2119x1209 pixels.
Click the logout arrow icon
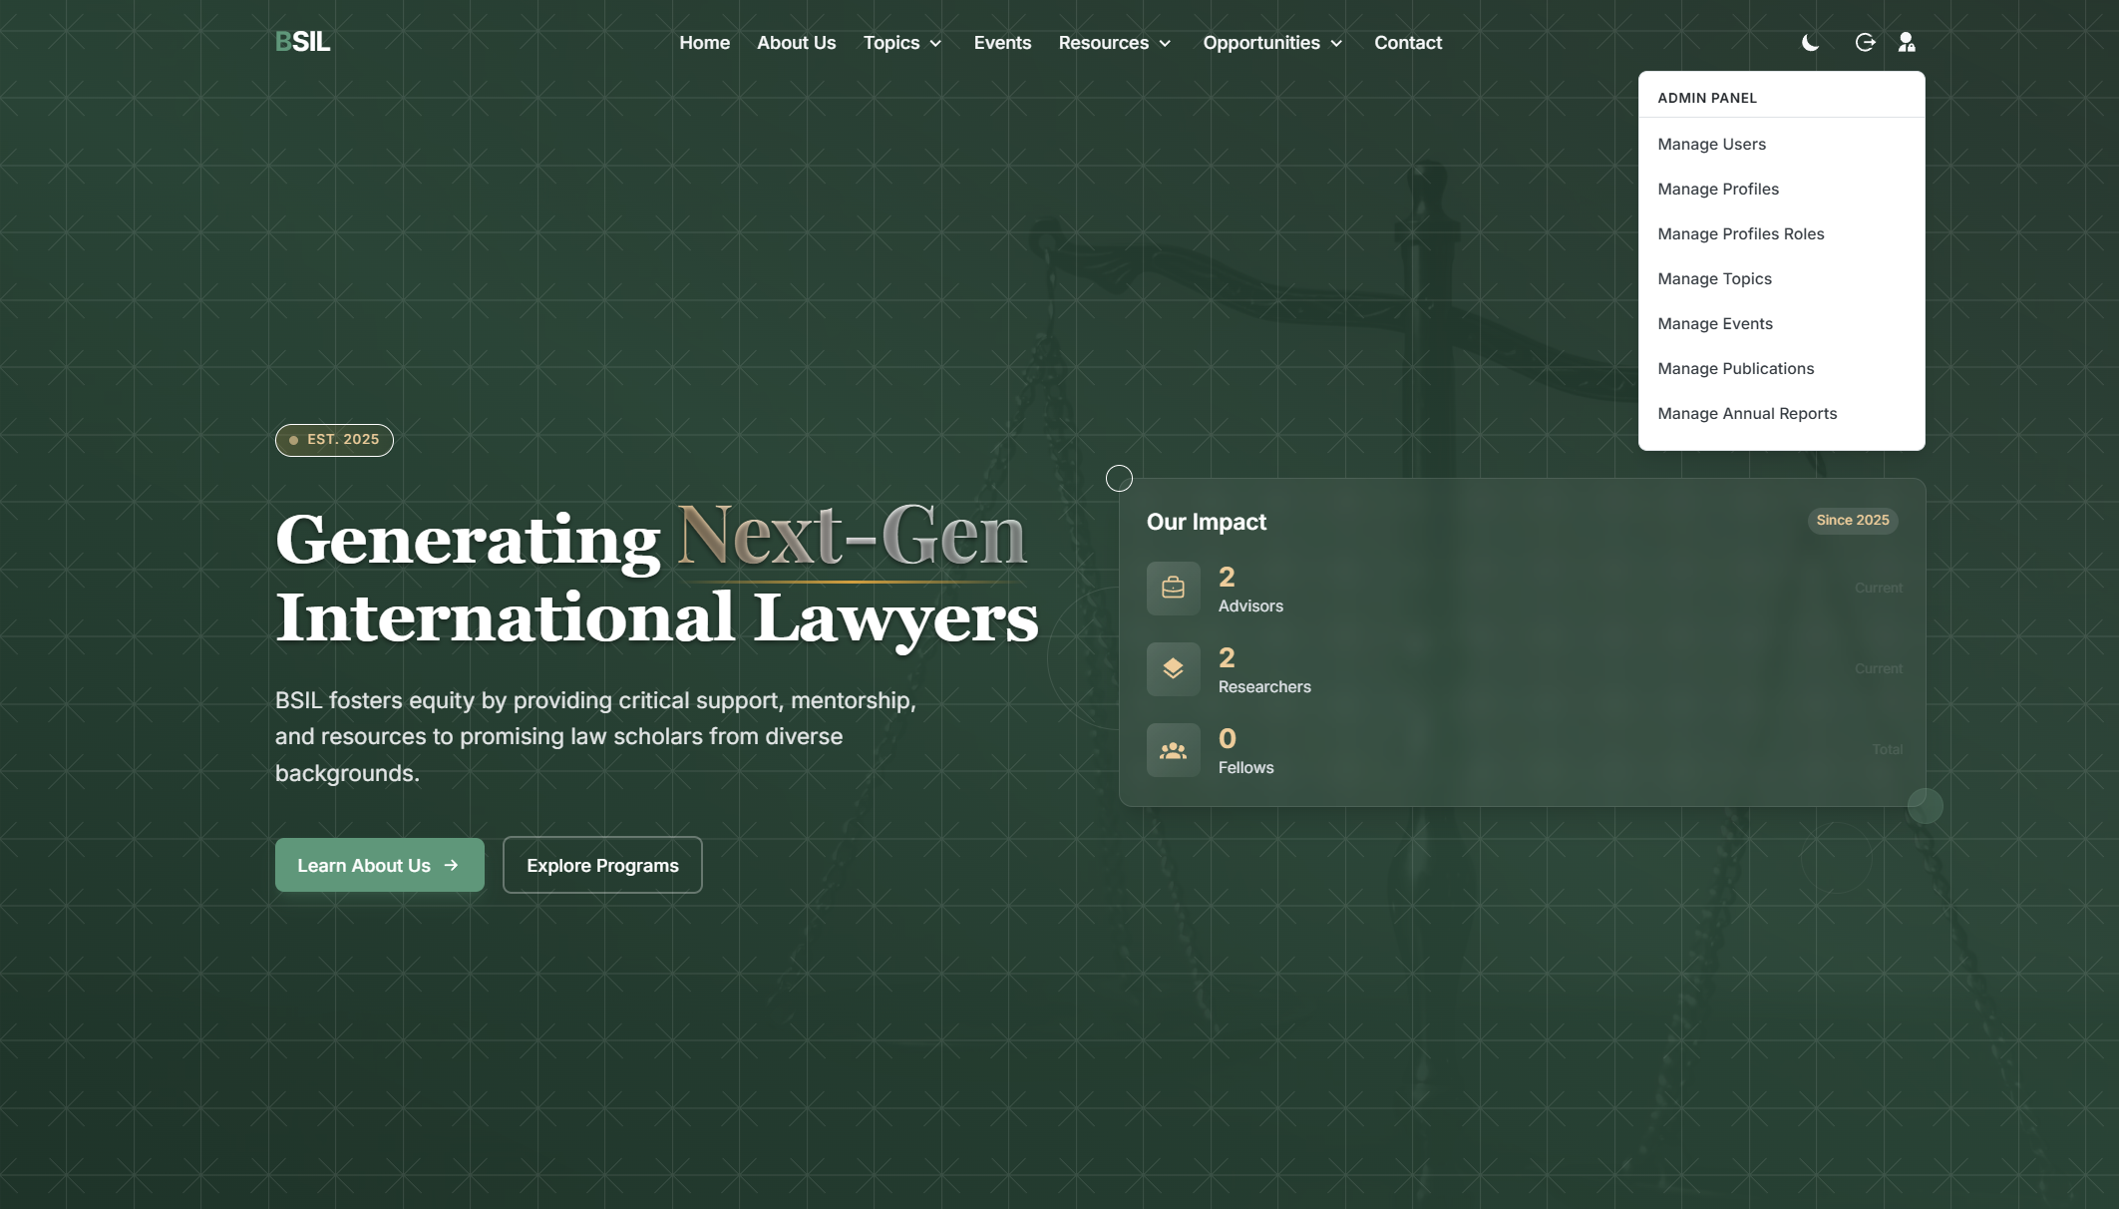(x=1865, y=42)
